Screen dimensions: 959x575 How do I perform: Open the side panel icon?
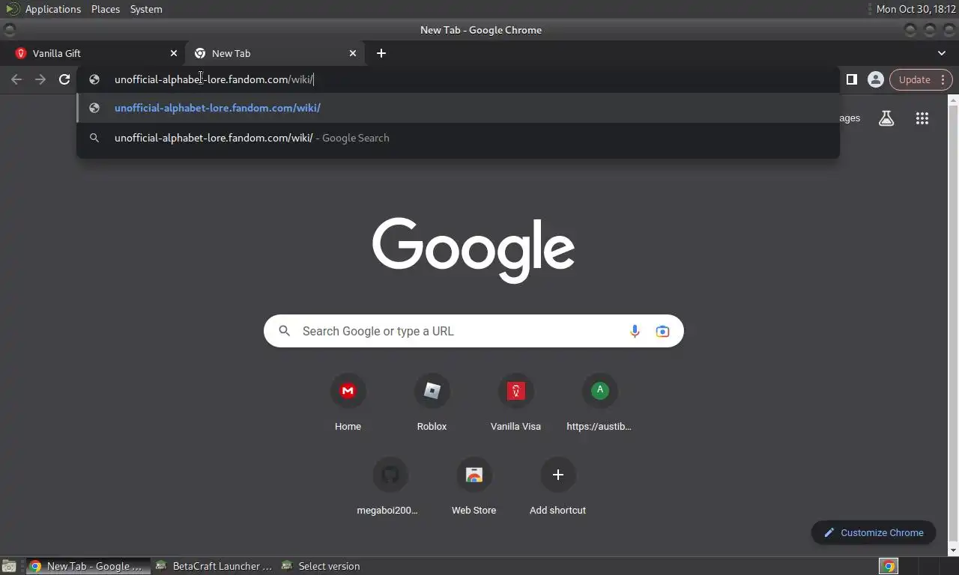[851, 79]
